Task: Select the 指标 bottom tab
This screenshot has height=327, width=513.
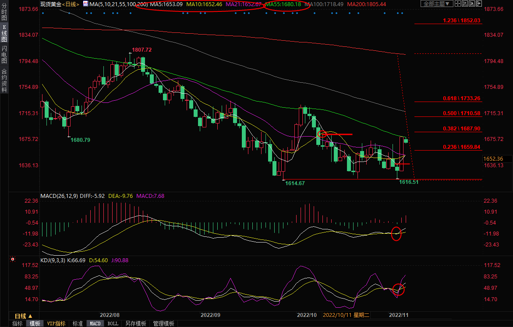Action: [x=18, y=323]
